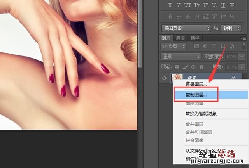
Task: Toggle titling alternates (outlined T) icon
Action: tap(214, 17)
